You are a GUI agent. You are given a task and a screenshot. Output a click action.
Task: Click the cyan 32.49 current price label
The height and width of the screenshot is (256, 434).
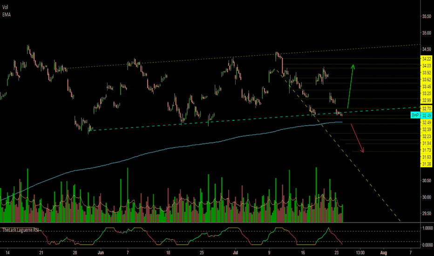click(426, 115)
